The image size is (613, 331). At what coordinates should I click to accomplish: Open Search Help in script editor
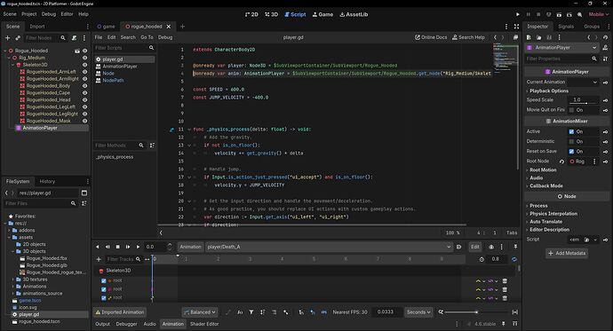pyautogui.click(x=468, y=37)
